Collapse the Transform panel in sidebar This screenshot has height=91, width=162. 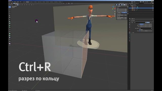[117, 6]
